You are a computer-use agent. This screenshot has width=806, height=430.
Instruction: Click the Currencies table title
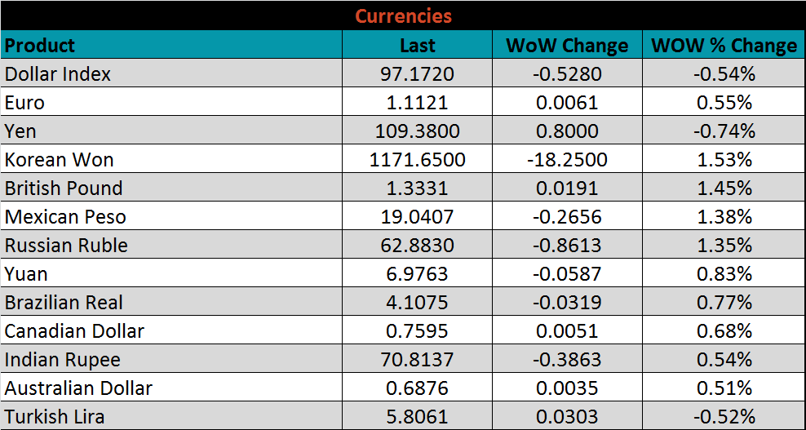click(x=403, y=16)
